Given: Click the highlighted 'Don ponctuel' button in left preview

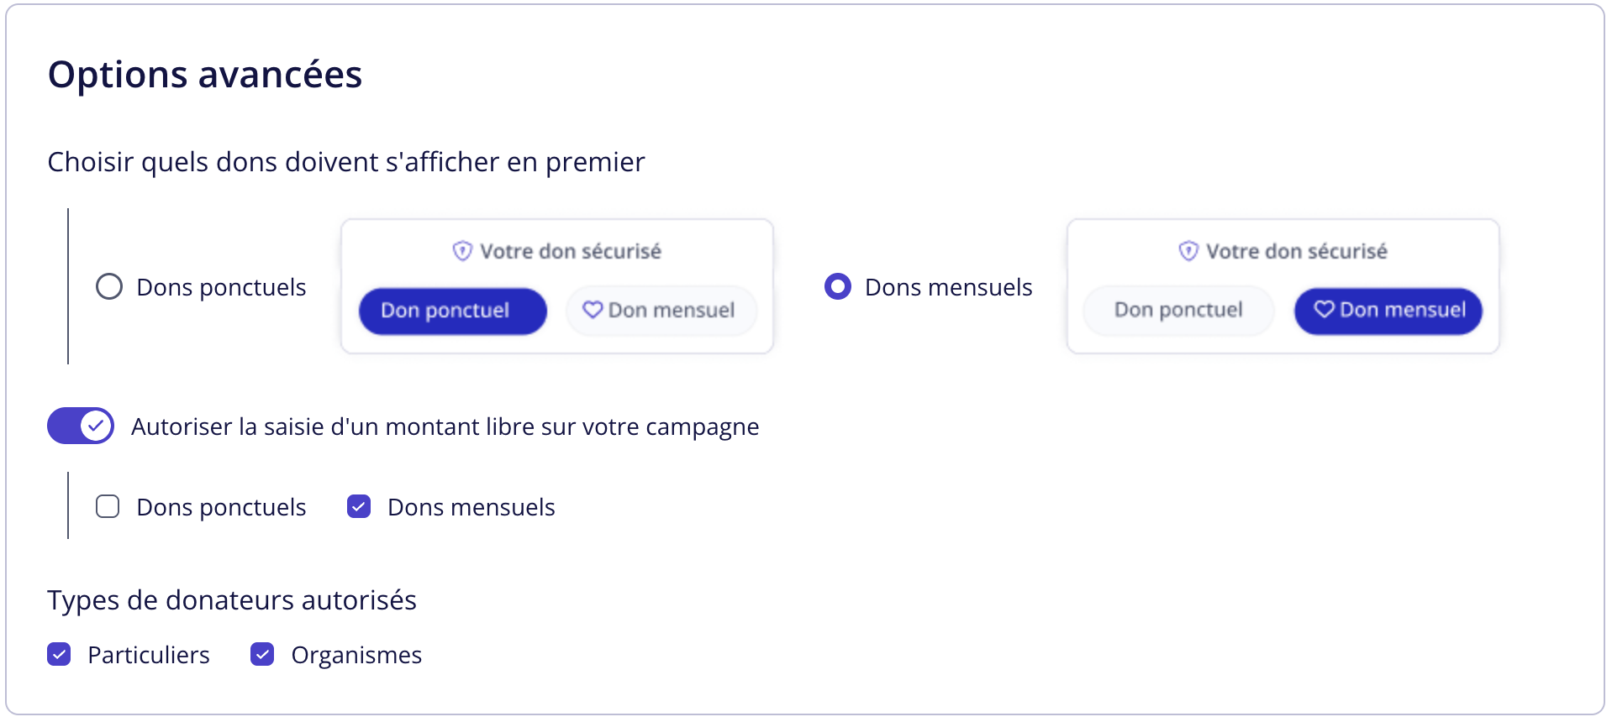Looking at the screenshot, I should point(452,310).
